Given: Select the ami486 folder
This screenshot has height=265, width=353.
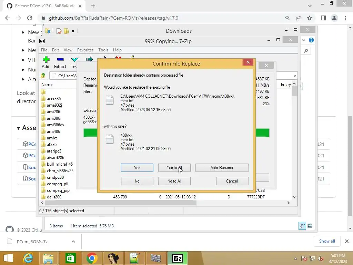Looking at the screenshot, I should point(53,131).
